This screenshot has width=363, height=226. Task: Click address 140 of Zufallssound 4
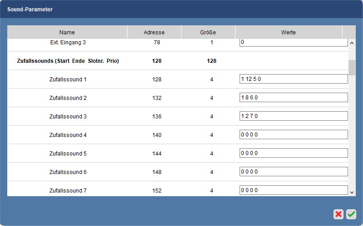(157, 135)
